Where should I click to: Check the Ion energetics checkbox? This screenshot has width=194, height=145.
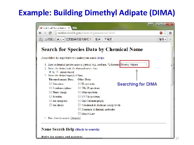pyautogui.click(x=50, y=101)
